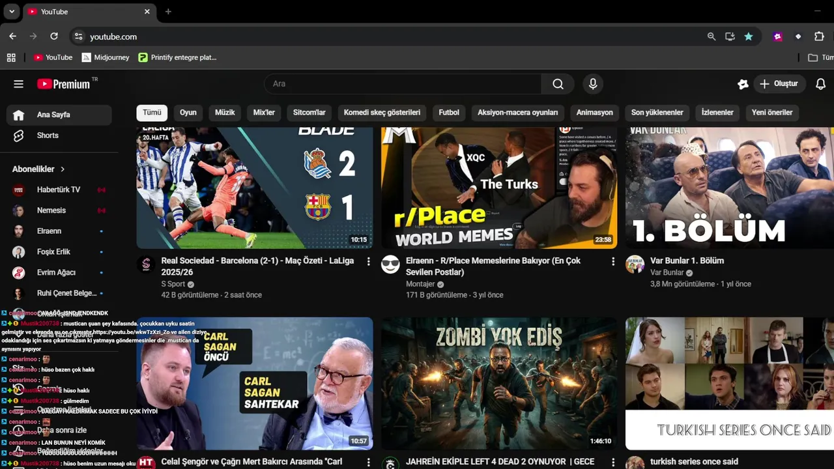Open Elraenn r/Place memes video thumbnail
834x469 pixels.
coord(499,188)
